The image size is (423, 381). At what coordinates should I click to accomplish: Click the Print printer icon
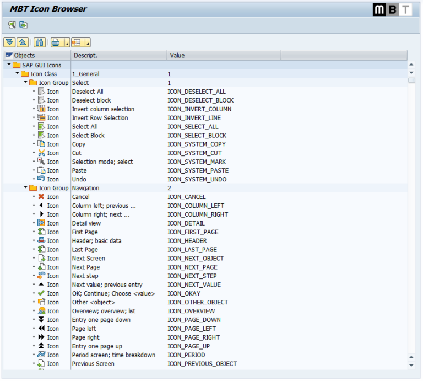(x=57, y=42)
